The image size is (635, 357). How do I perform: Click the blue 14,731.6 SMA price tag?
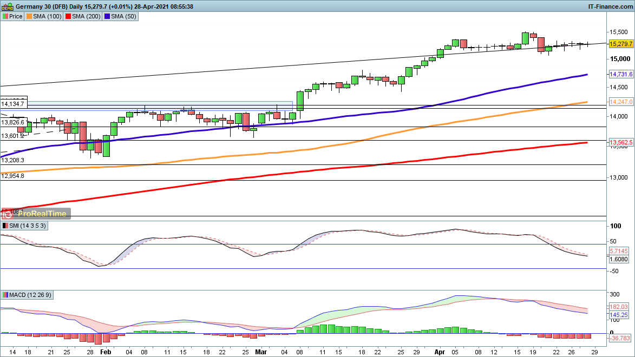pyautogui.click(x=621, y=74)
